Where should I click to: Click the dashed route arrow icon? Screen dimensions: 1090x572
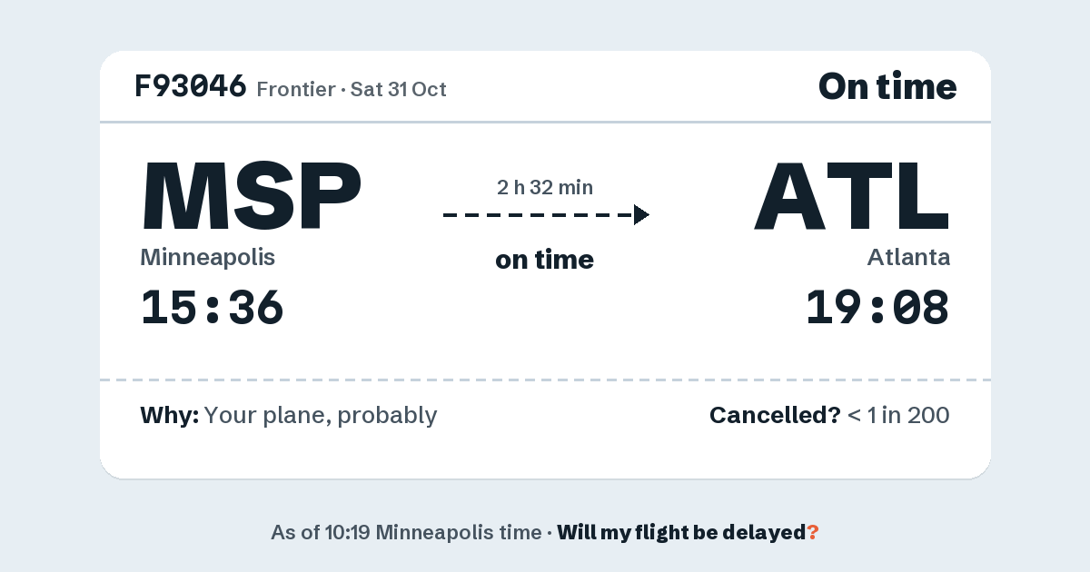tap(546, 215)
